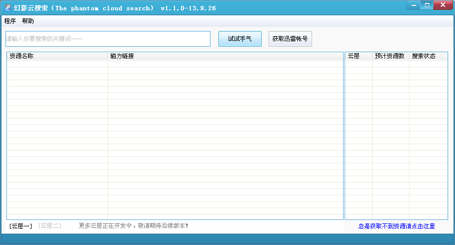Image resolution: width=455 pixels, height=245 pixels.
Task: Select the first empty row in results list
Action: coord(175,64)
